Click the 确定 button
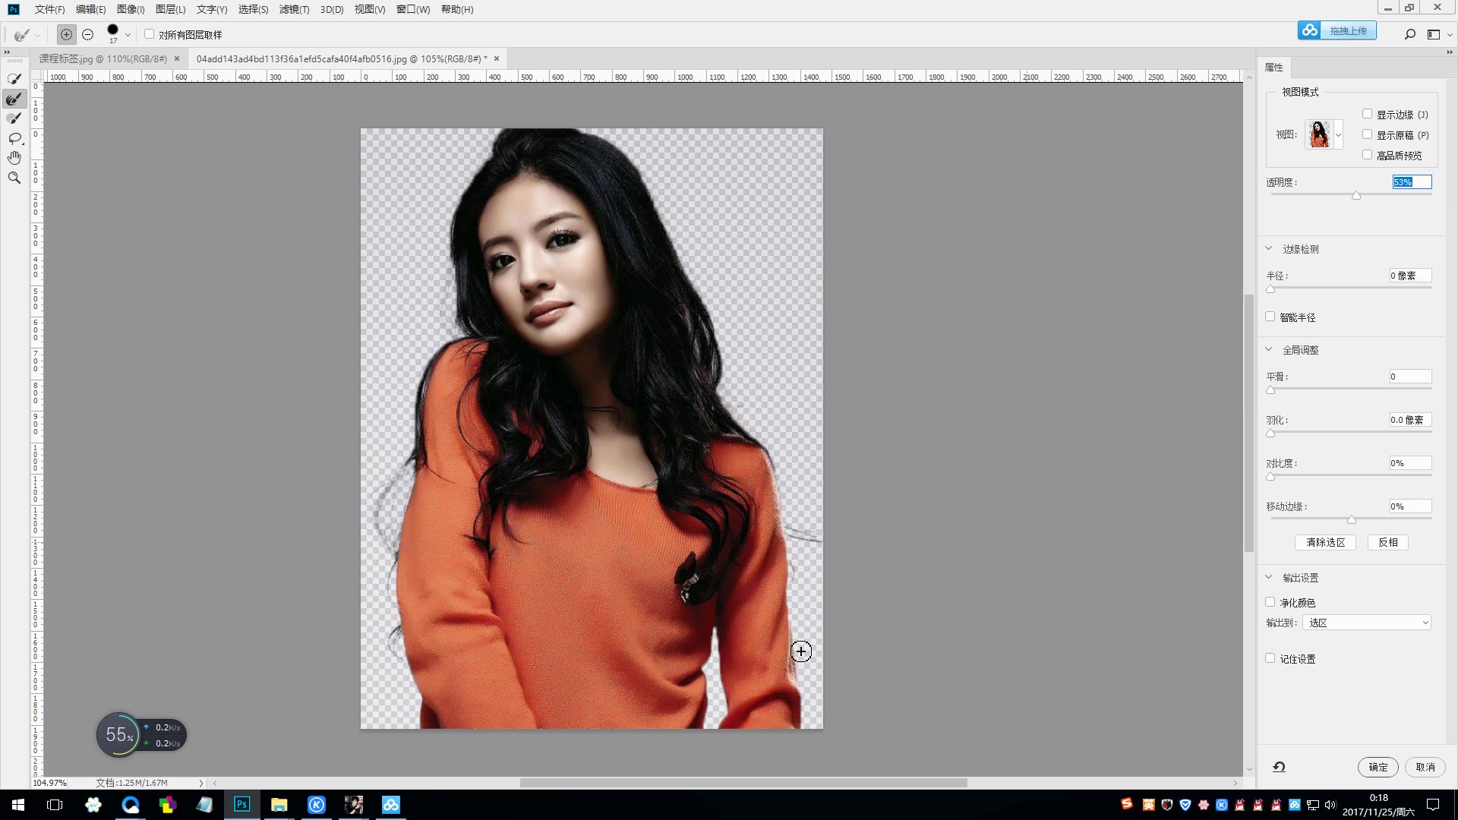This screenshot has height=820, width=1458. click(x=1378, y=767)
